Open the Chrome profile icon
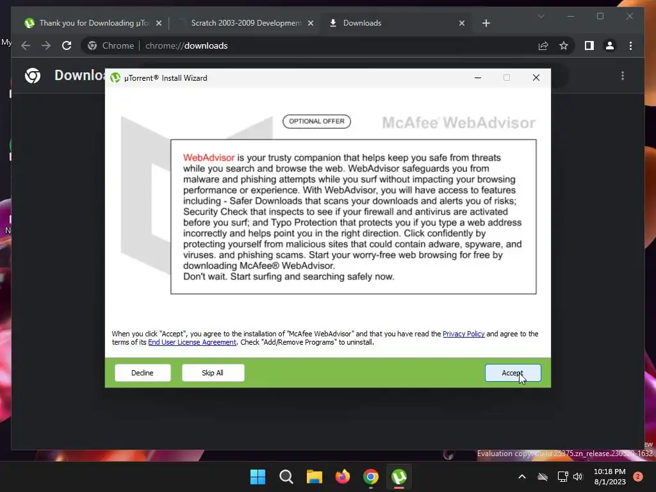Image resolution: width=656 pixels, height=492 pixels. pos(610,45)
